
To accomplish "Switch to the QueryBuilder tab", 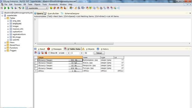I will pos(53,13).
